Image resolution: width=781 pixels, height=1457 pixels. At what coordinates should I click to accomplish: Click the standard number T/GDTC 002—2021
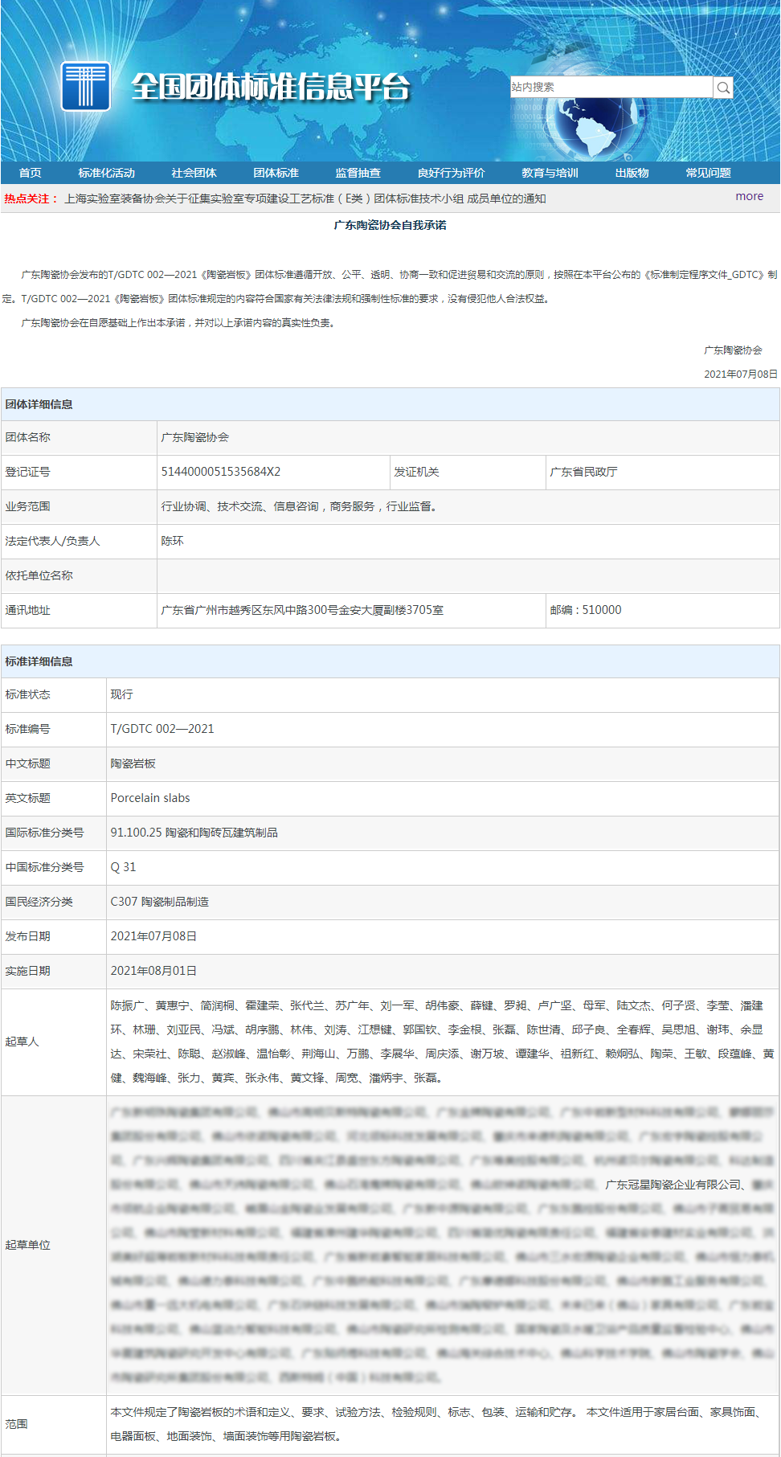point(162,729)
